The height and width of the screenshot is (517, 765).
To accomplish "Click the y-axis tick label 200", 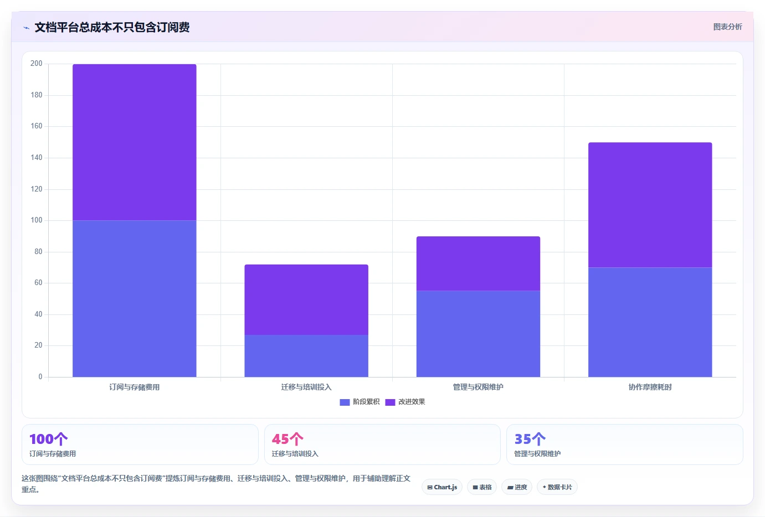I will pyautogui.click(x=37, y=64).
